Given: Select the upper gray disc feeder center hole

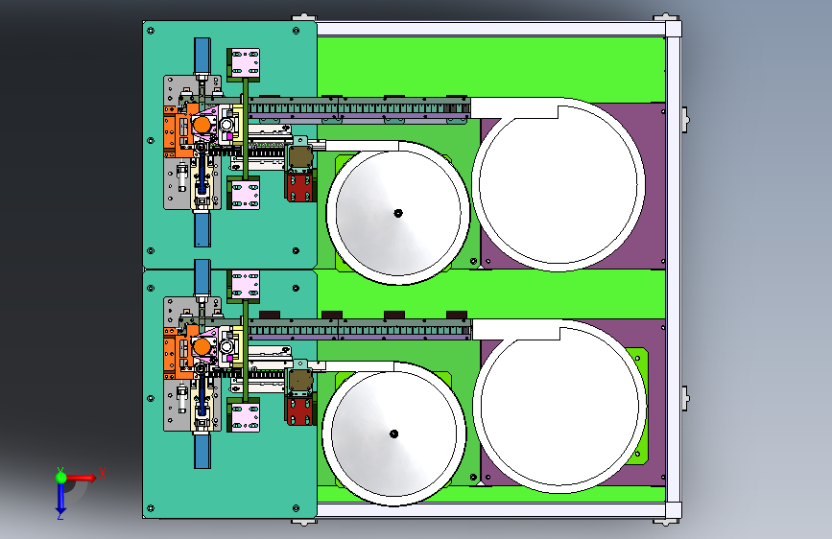Looking at the screenshot, I should [x=398, y=213].
